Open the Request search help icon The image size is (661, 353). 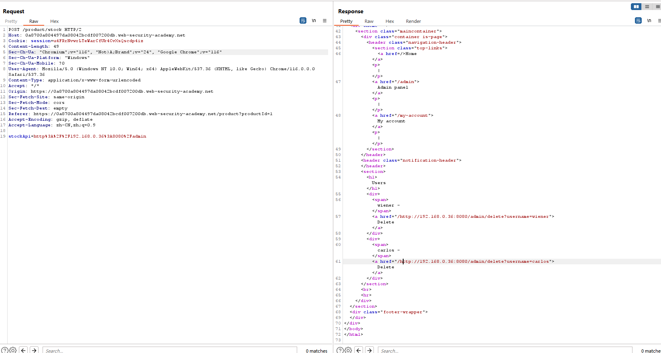pos(4,350)
